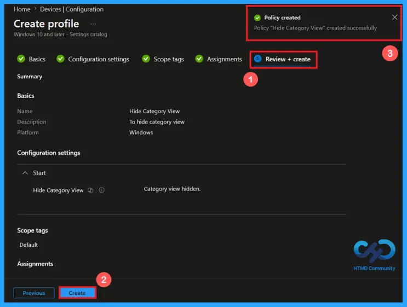This screenshot has width=407, height=307.
Task: Click the blue step icon on Review + create
Action: coord(258,59)
